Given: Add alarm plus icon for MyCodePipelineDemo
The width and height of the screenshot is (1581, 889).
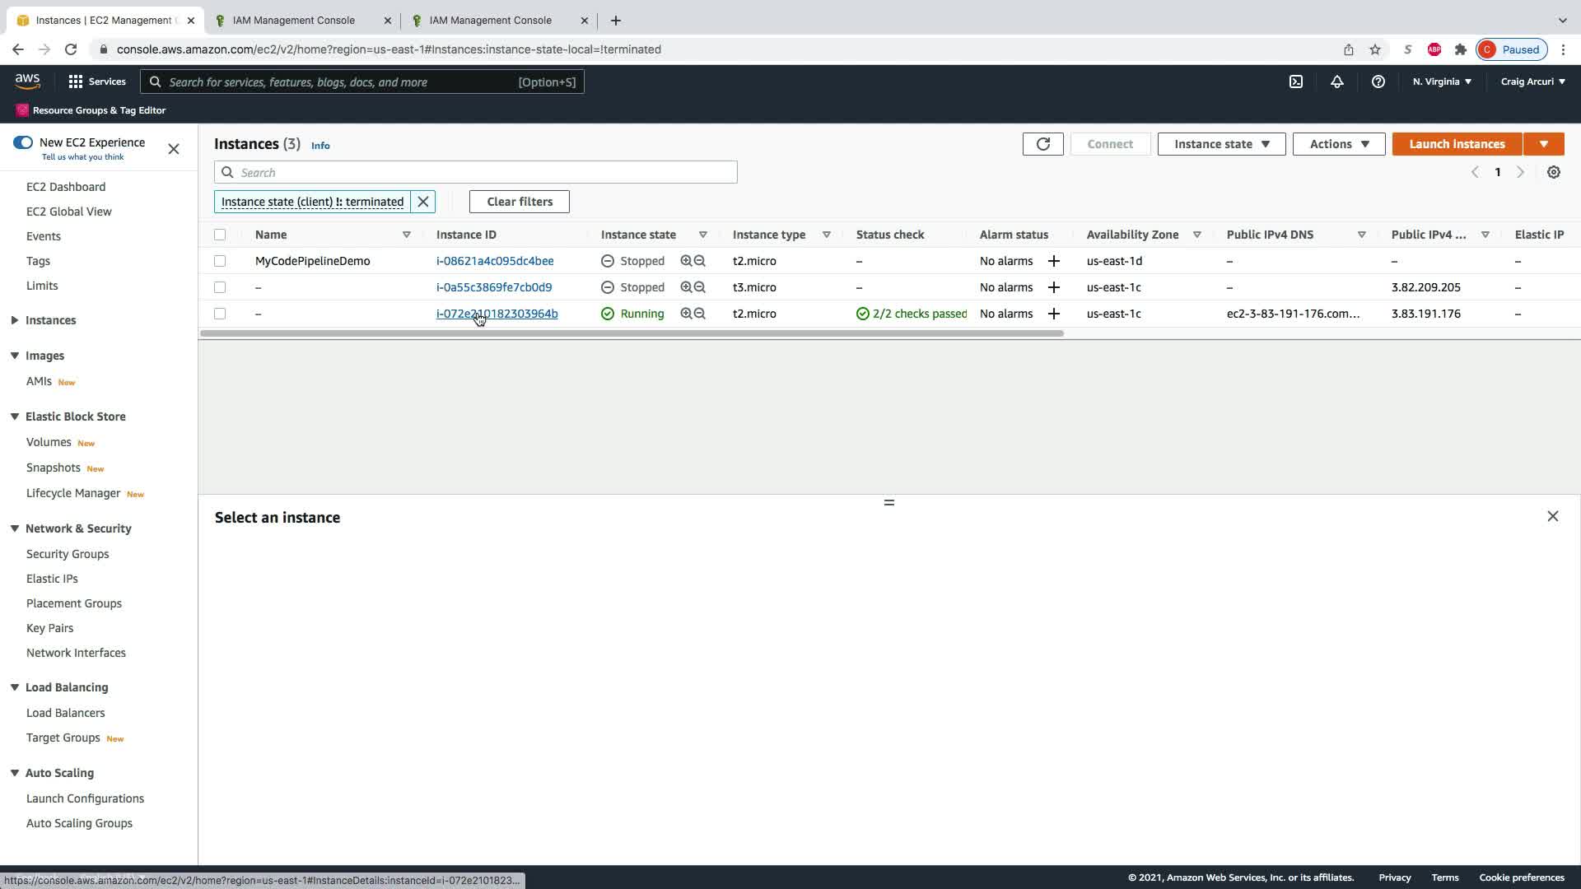Looking at the screenshot, I should click(x=1053, y=261).
